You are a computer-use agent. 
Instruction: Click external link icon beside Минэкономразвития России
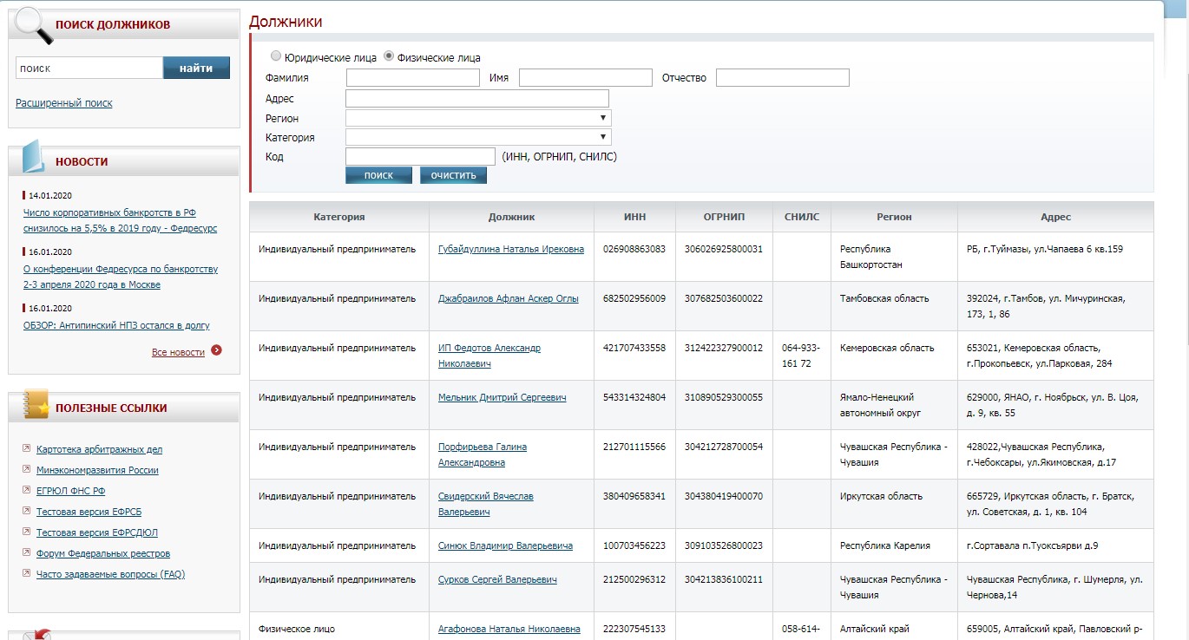pyautogui.click(x=28, y=470)
